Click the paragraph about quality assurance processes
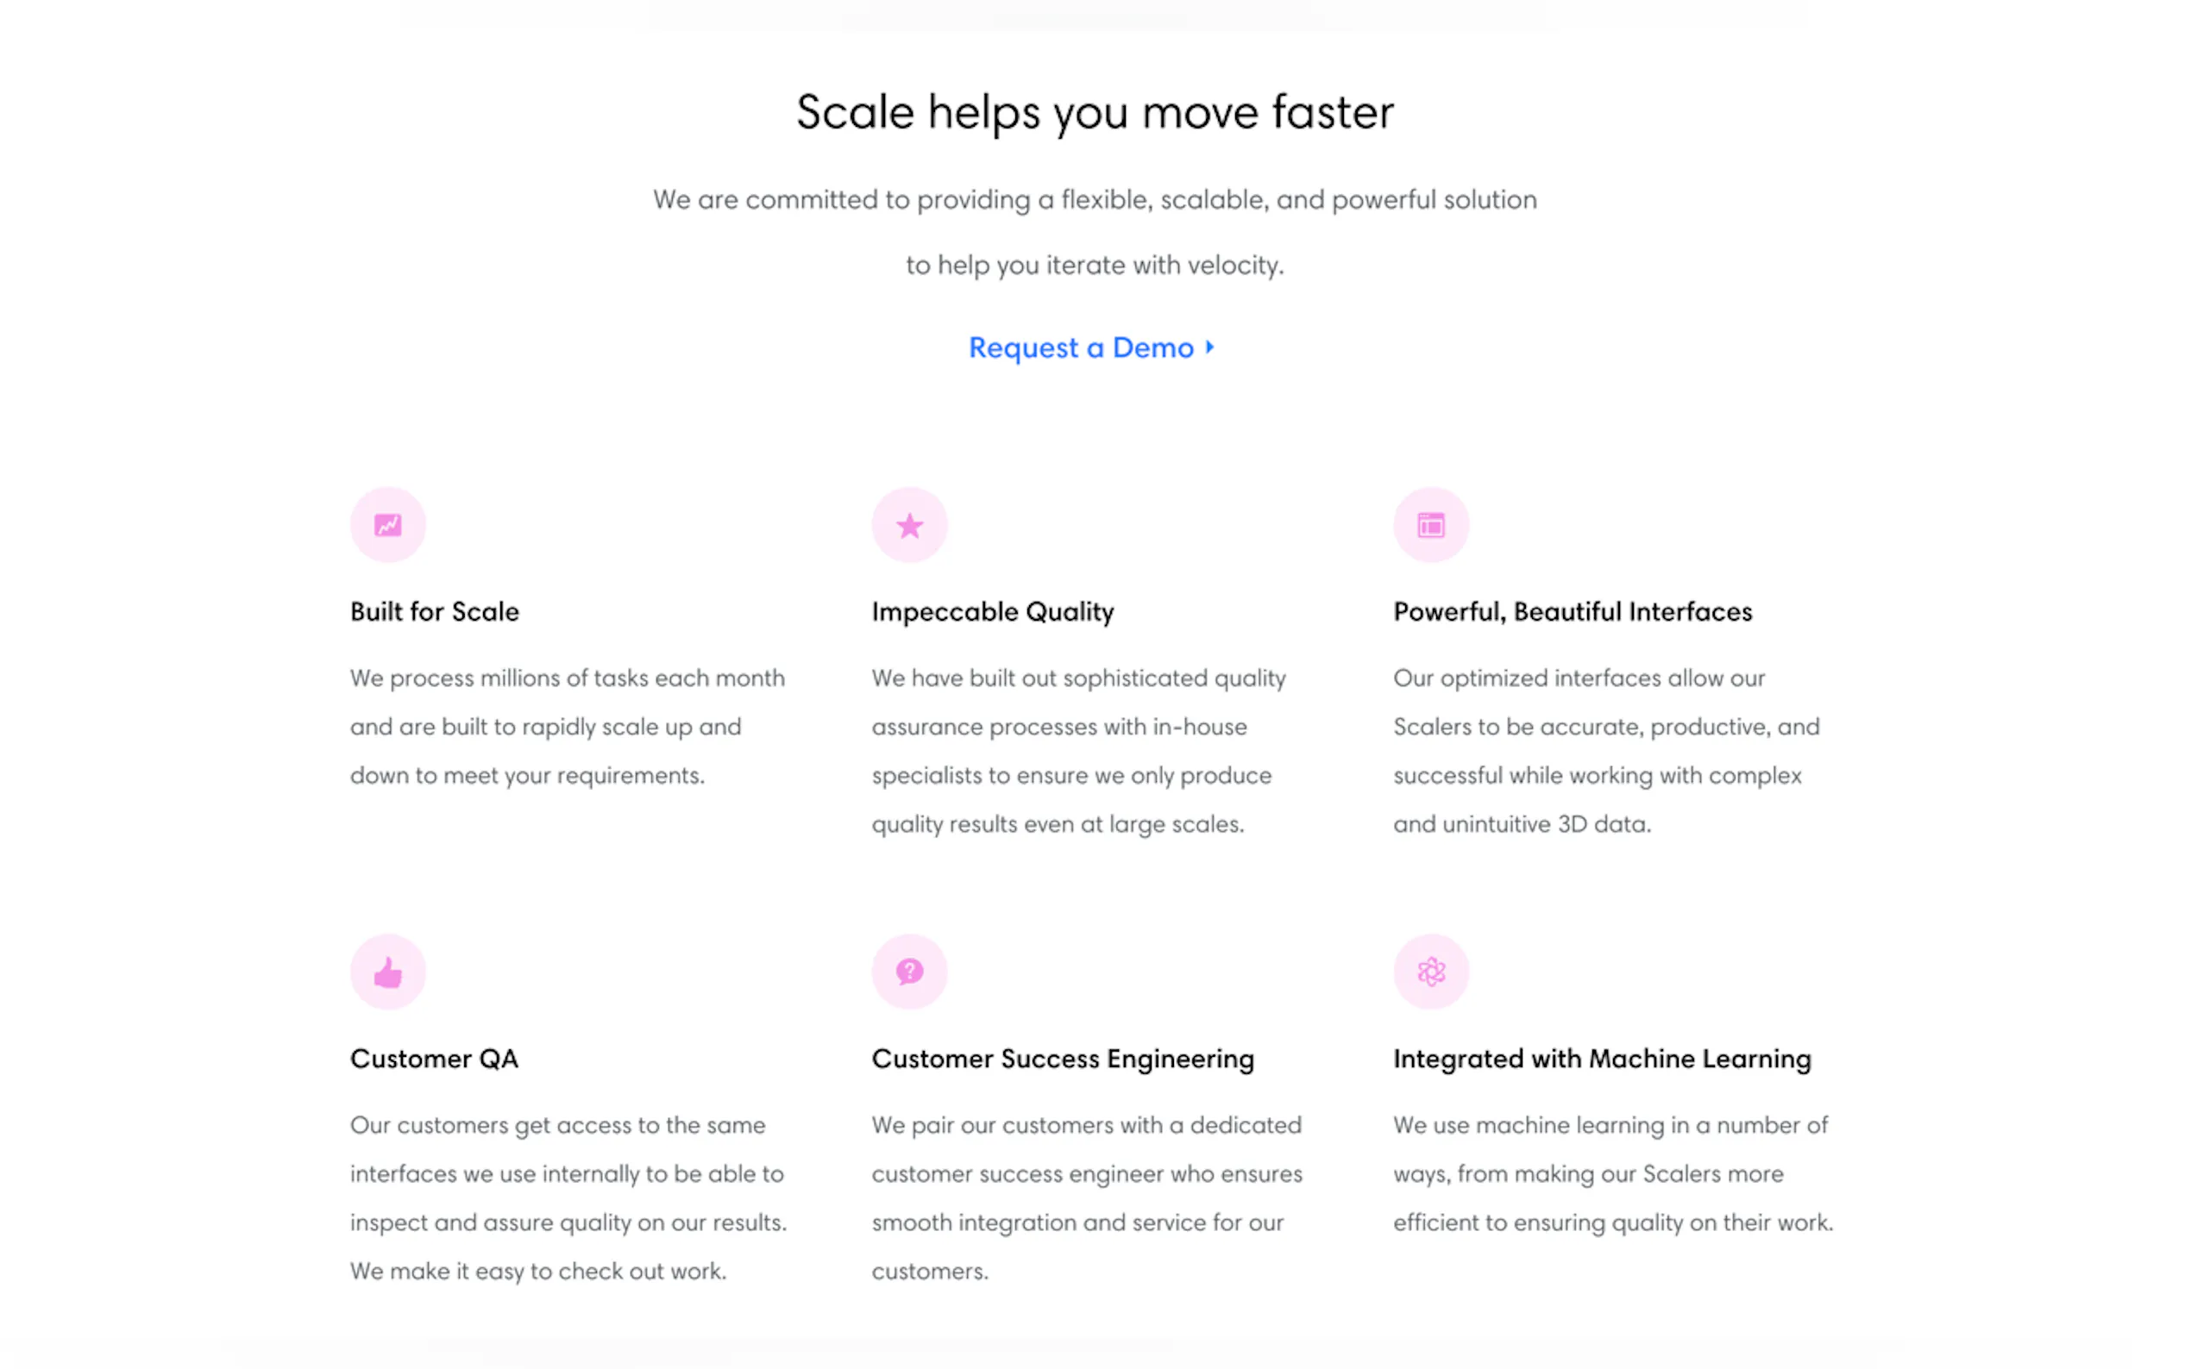2191x1369 pixels. pyautogui.click(x=1078, y=752)
